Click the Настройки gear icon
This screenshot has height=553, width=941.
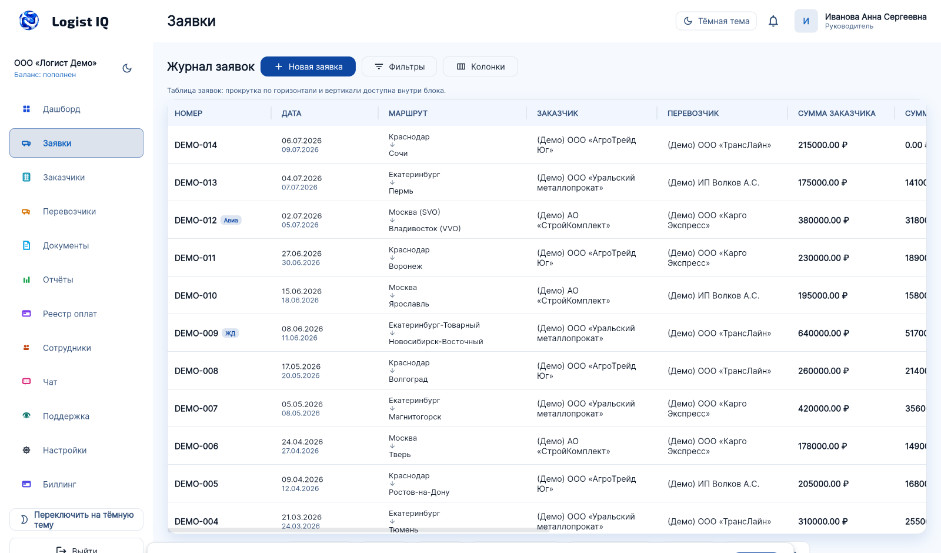pyautogui.click(x=26, y=450)
